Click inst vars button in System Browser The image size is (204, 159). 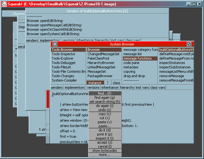[142, 87]
